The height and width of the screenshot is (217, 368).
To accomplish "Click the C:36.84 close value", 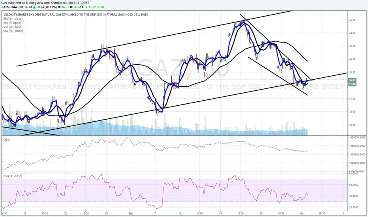I will [99, 7].
